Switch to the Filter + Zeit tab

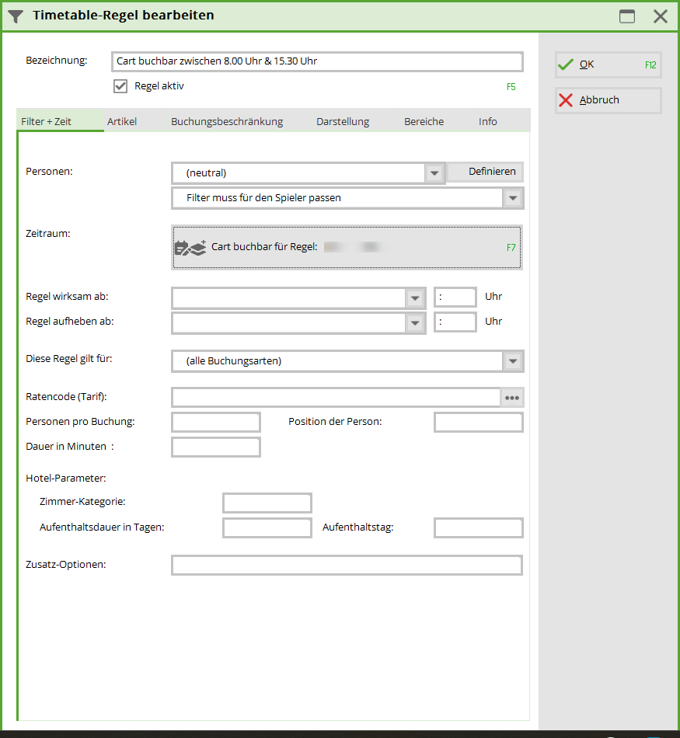coord(61,121)
